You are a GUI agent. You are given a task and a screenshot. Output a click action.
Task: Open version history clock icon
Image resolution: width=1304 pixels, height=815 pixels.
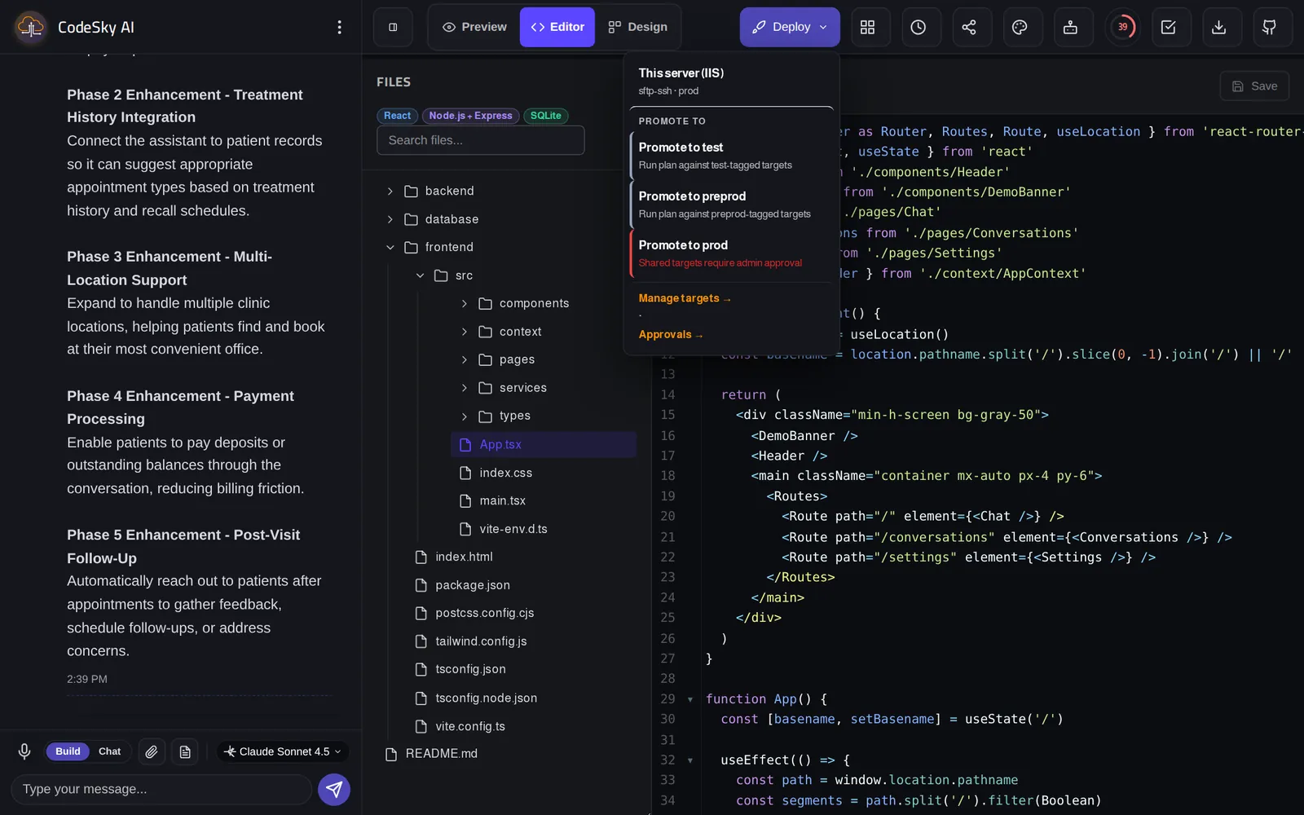tap(918, 27)
